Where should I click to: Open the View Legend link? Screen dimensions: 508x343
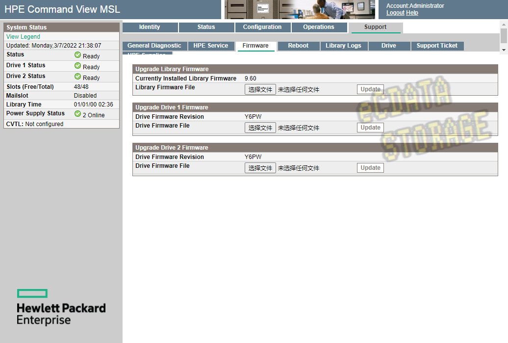pos(24,37)
